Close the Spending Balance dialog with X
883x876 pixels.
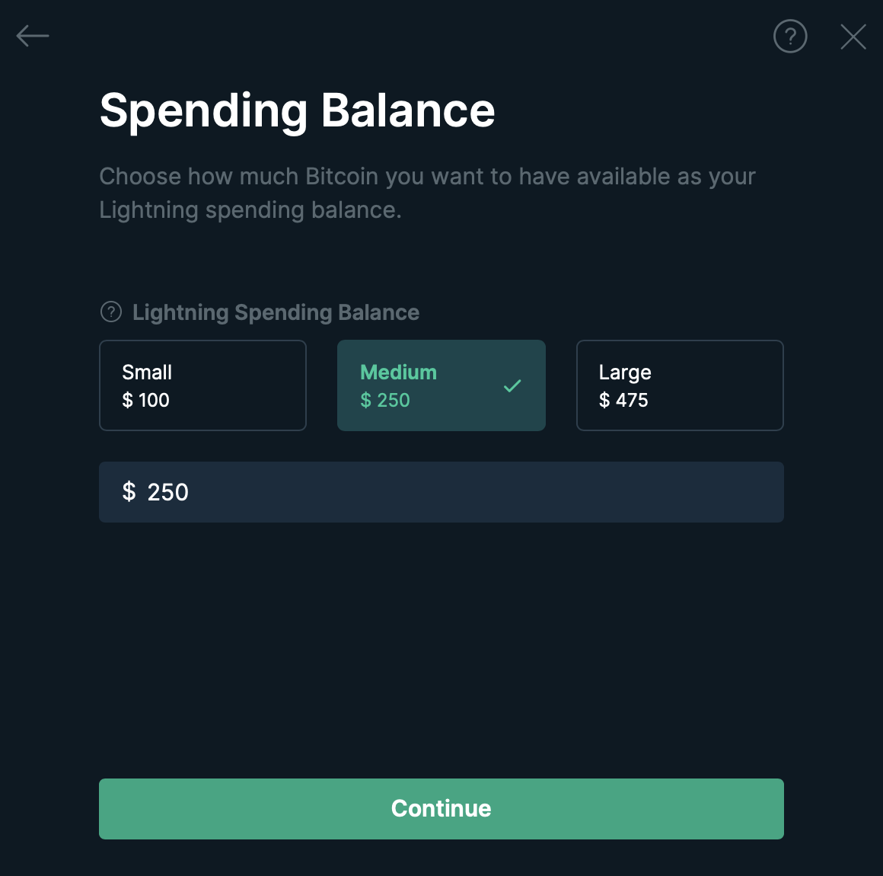pyautogui.click(x=853, y=37)
